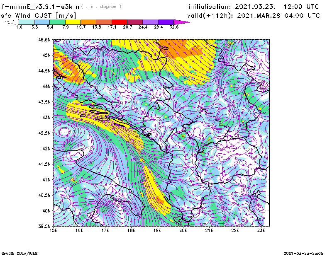
Task: Click the 45N latitude label
Action: pyautogui.click(x=46, y=55)
